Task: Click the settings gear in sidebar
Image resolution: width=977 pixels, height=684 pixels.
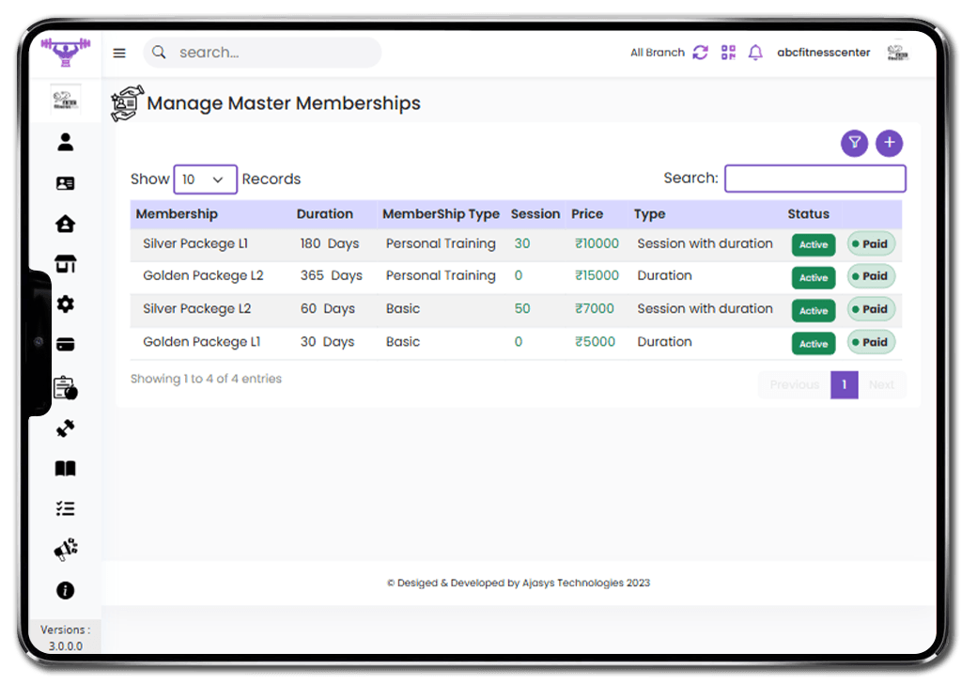Action: pos(65,304)
